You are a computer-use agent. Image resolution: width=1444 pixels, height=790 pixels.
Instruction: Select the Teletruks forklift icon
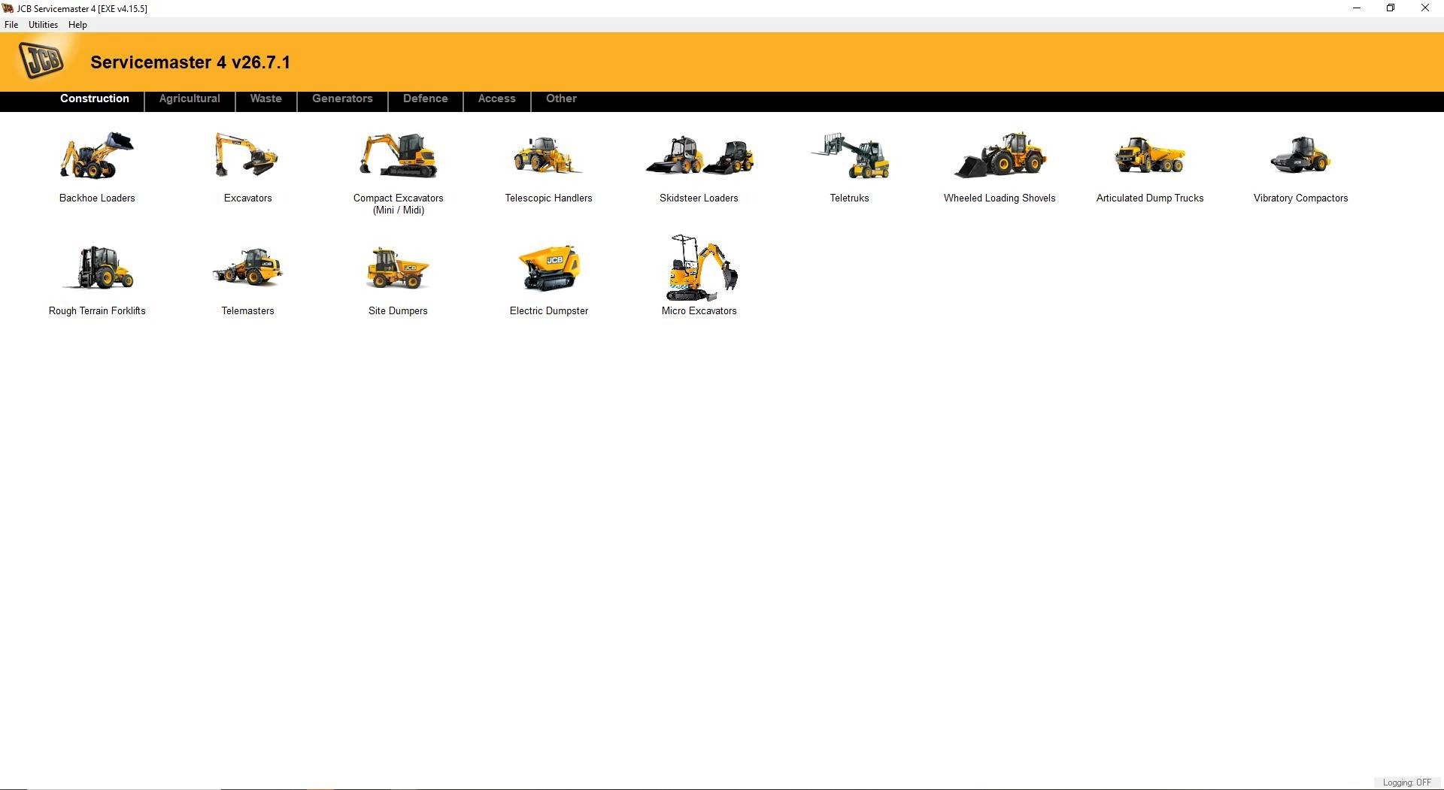849,156
